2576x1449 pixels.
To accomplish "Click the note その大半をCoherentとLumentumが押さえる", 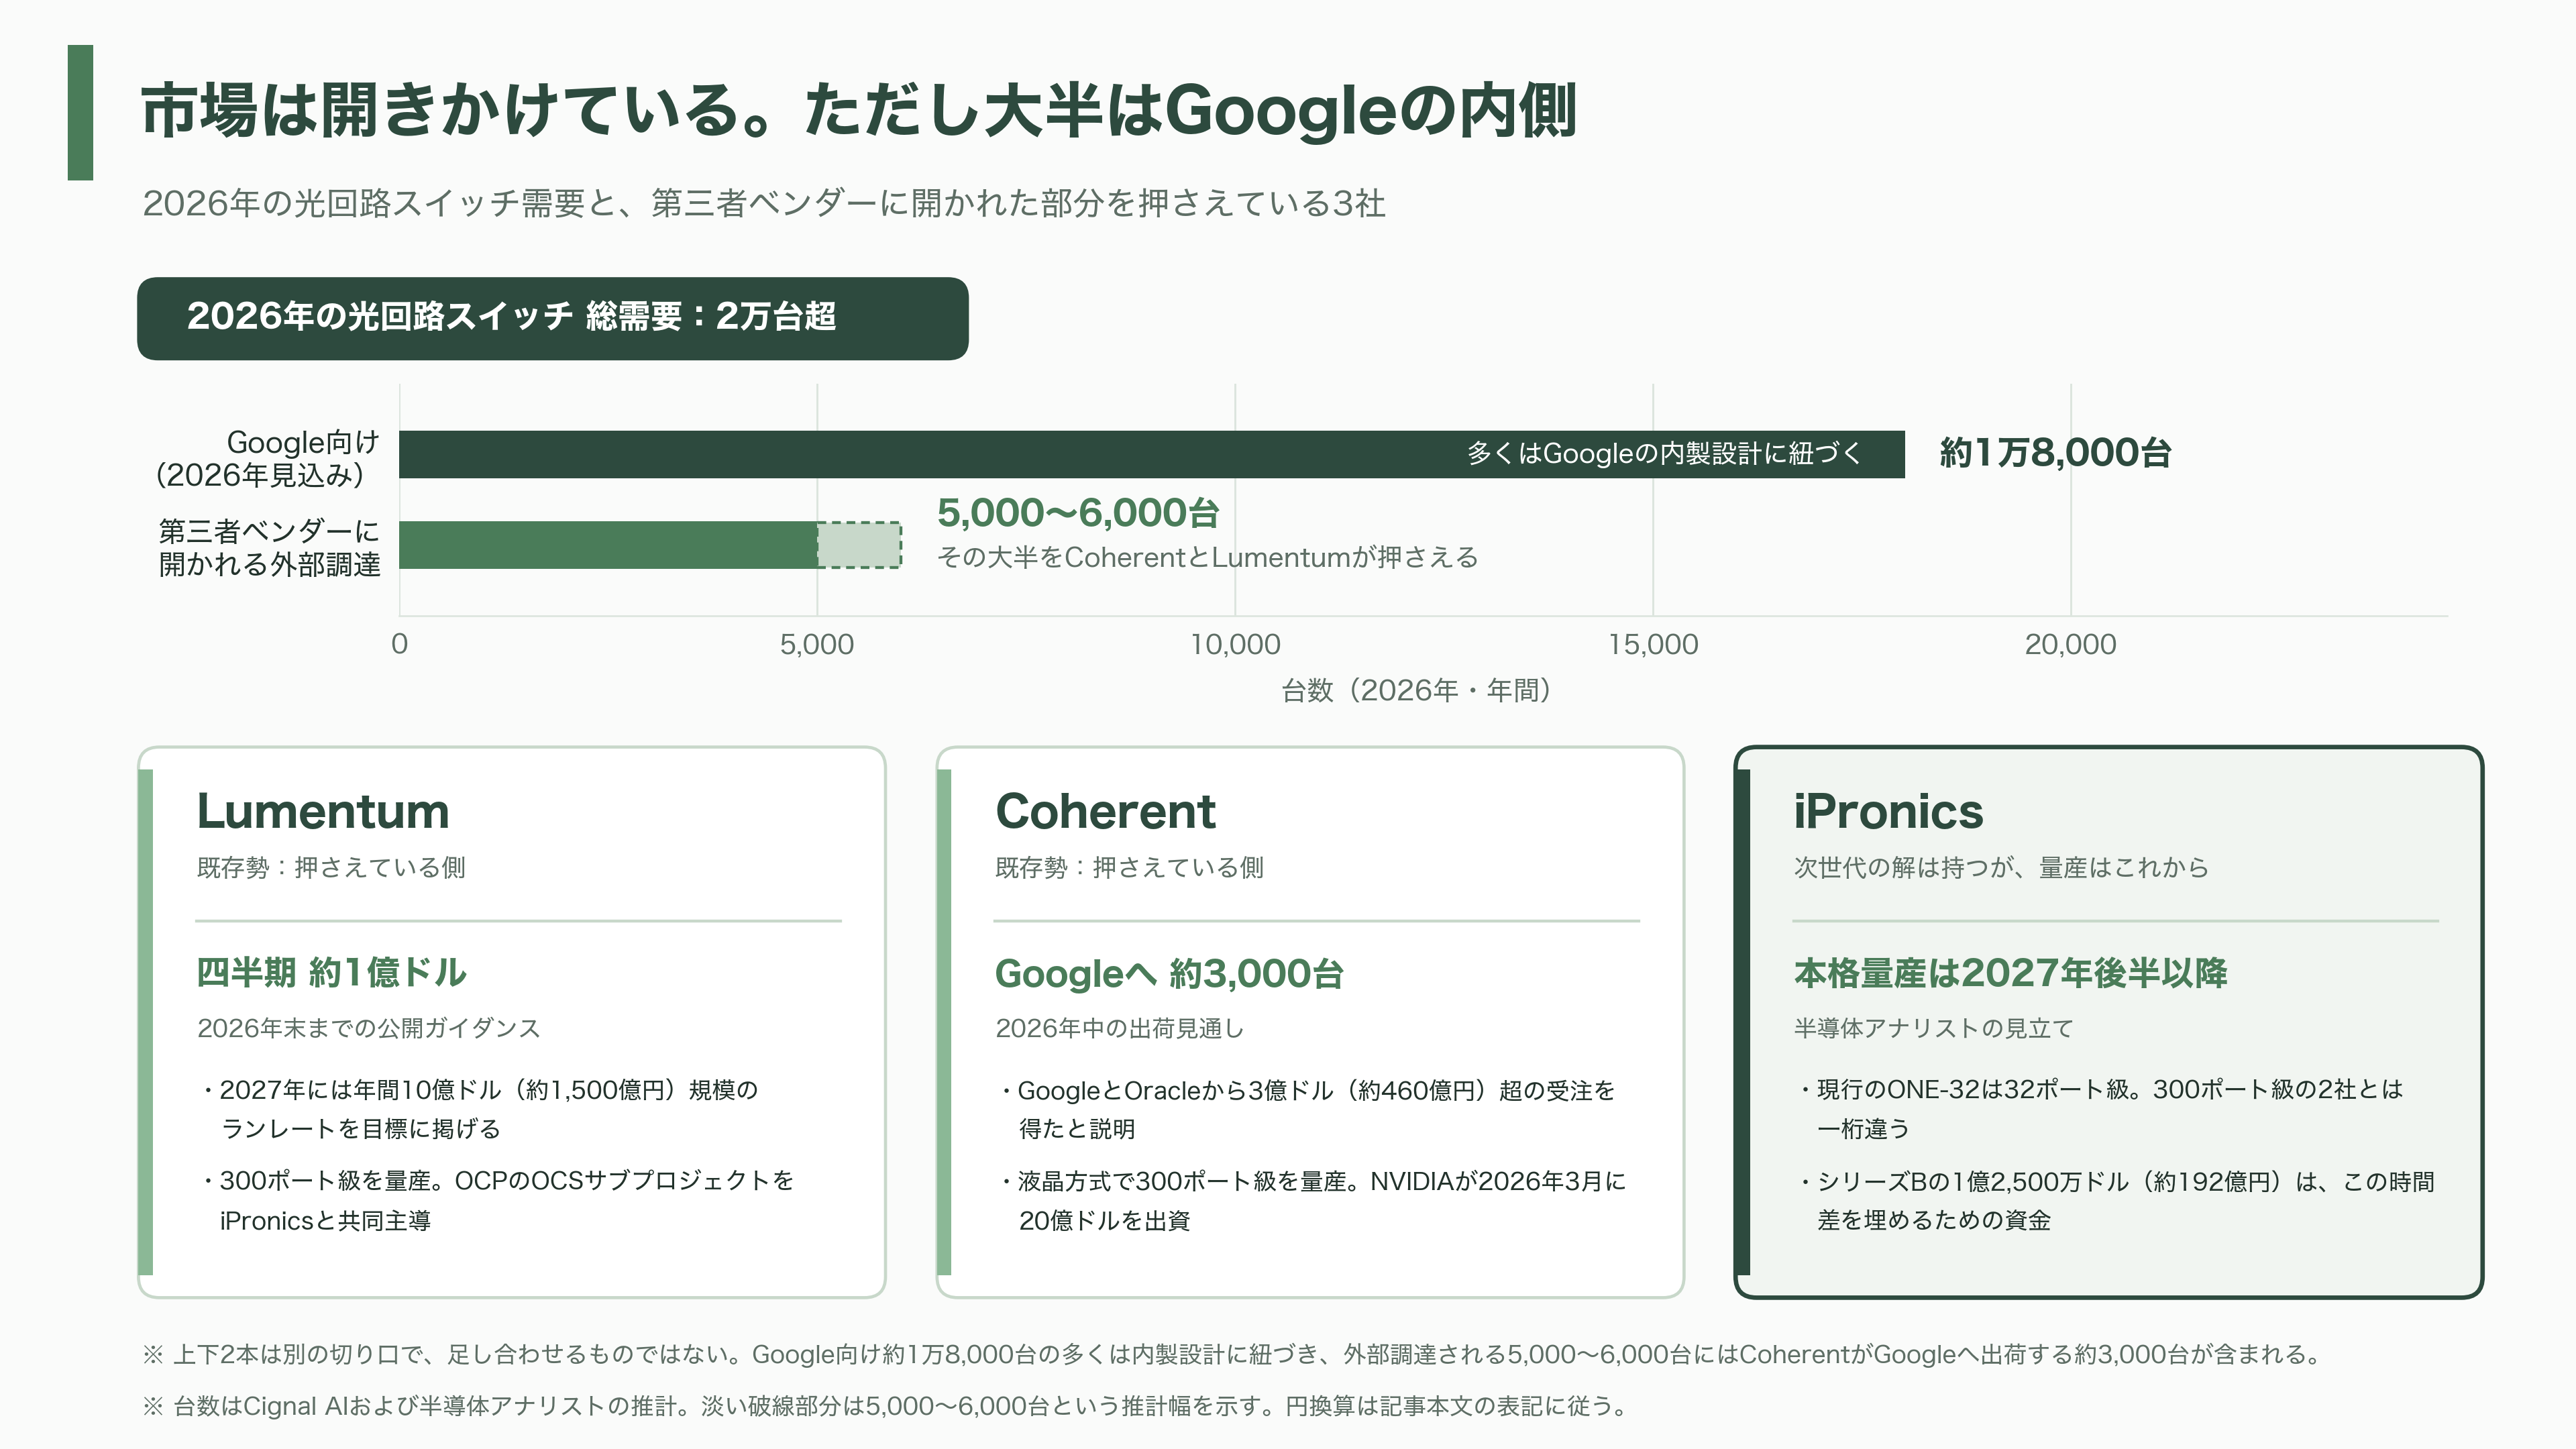I will pyautogui.click(x=1207, y=557).
